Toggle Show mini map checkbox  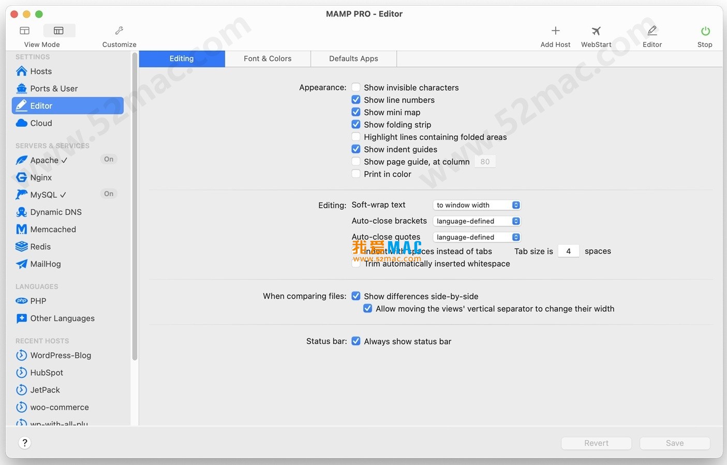[x=356, y=112]
